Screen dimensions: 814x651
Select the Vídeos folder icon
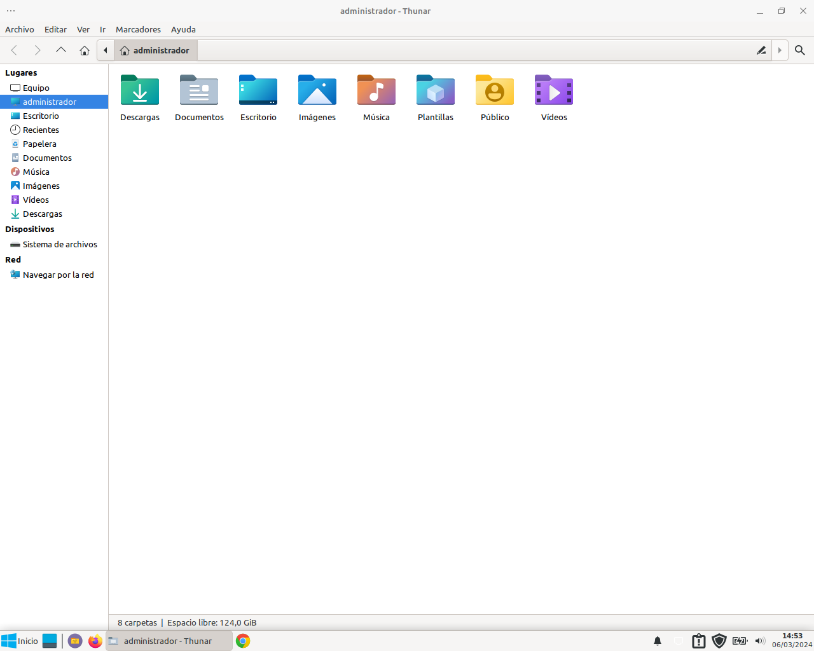tap(554, 90)
